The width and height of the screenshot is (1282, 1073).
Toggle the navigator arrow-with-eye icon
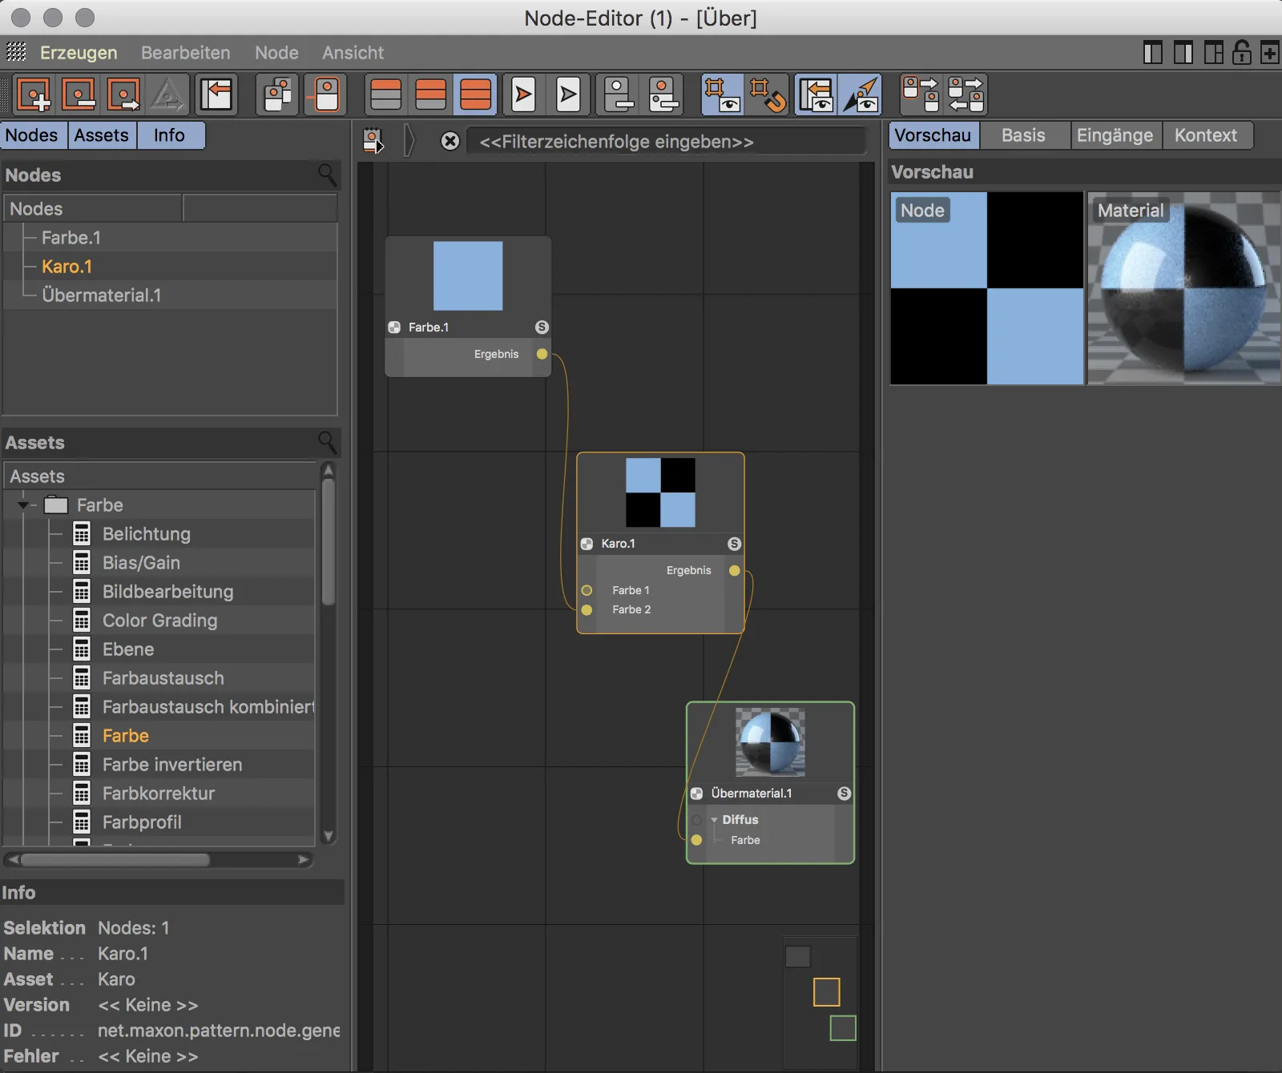pos(861,94)
